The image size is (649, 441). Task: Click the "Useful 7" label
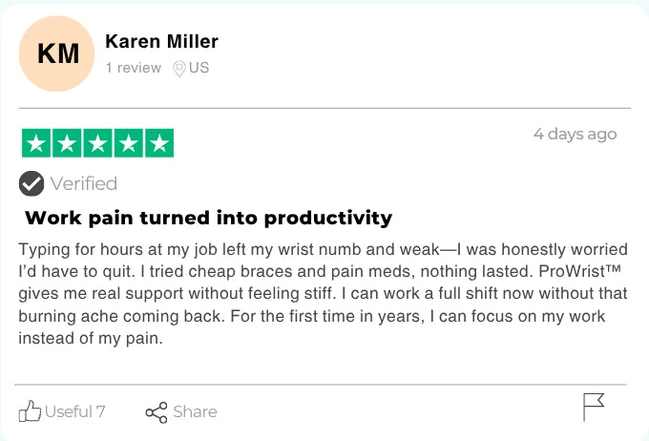tap(74, 411)
